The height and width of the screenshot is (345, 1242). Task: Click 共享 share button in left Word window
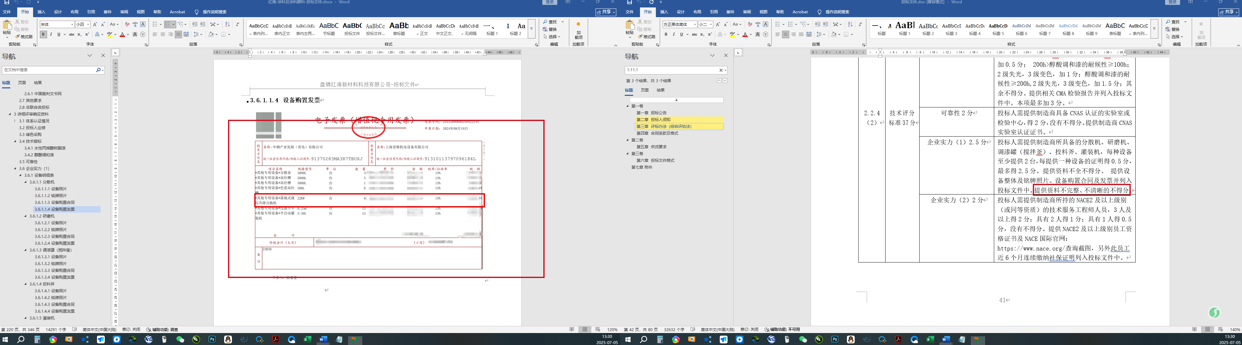click(x=606, y=12)
